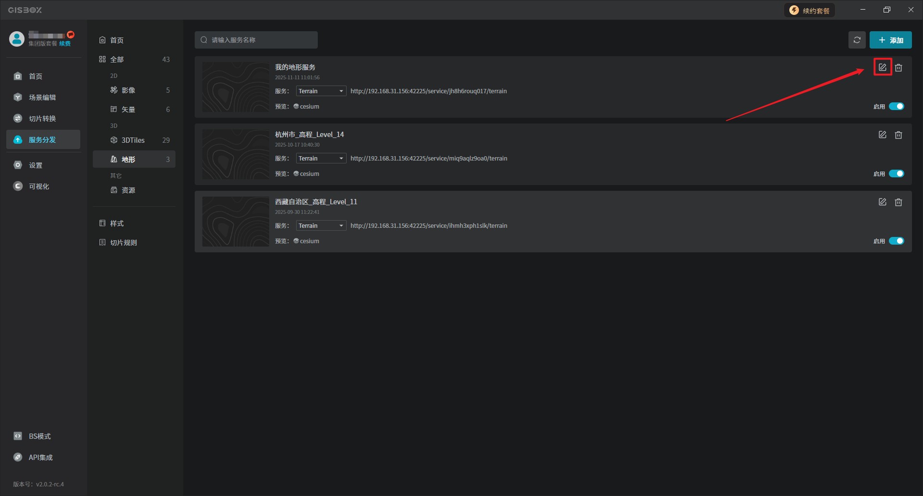Open the Terrain combo box for 西藏自治区_高程_Level_11
The height and width of the screenshot is (496, 923).
(x=321, y=226)
